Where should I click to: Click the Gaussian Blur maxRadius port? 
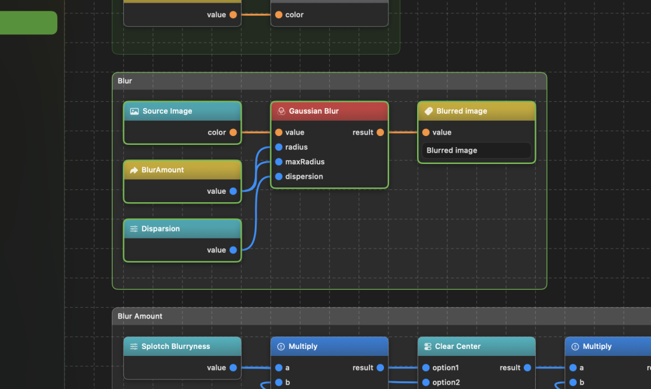278,162
